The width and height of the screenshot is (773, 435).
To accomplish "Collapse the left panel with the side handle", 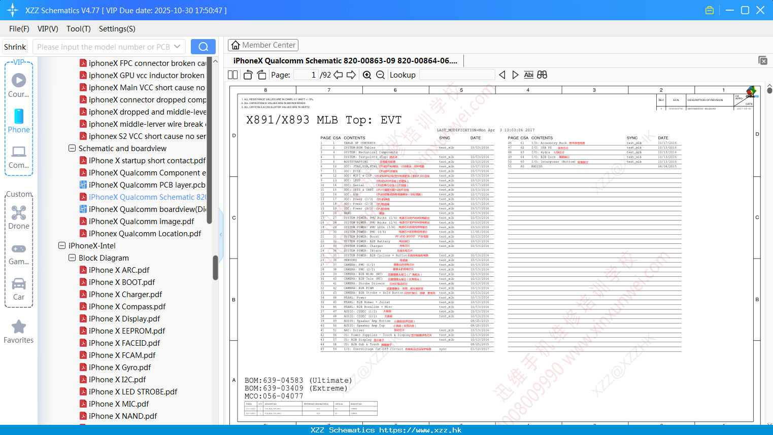I will tap(221, 234).
